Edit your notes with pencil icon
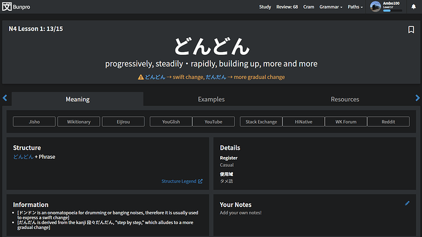 click(407, 203)
